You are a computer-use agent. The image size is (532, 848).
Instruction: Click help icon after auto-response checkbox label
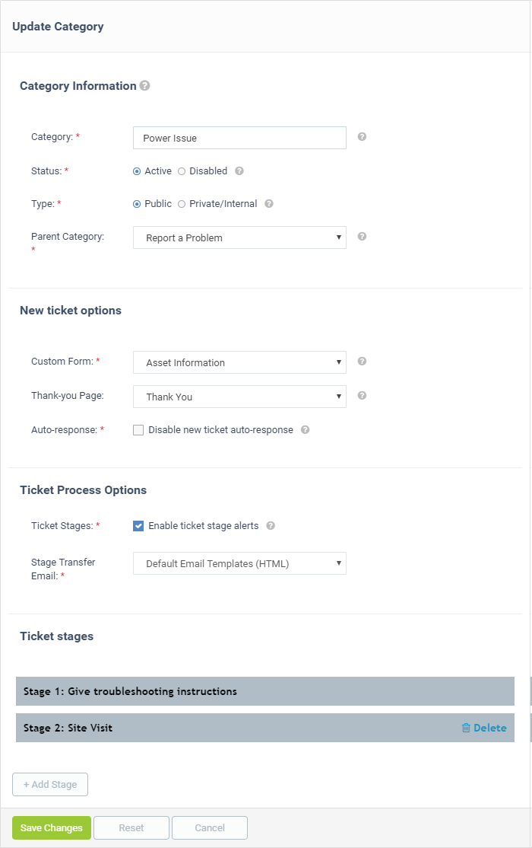coord(306,430)
